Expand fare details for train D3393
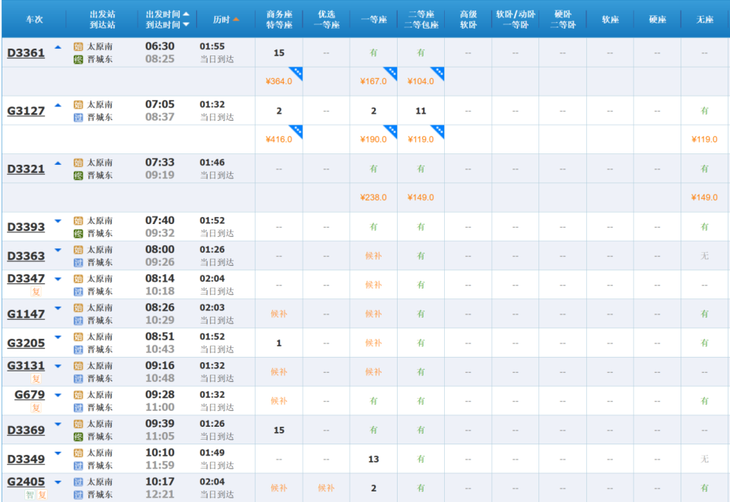The width and height of the screenshot is (730, 502). [x=58, y=221]
